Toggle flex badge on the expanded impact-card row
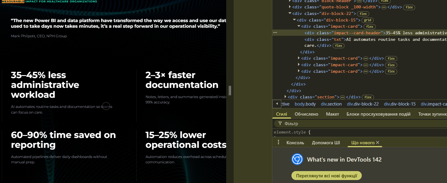 (369, 27)
